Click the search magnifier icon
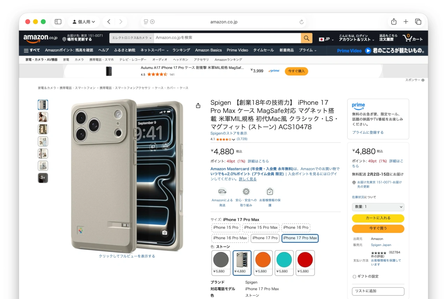This screenshot has width=447, height=299. [x=306, y=38]
